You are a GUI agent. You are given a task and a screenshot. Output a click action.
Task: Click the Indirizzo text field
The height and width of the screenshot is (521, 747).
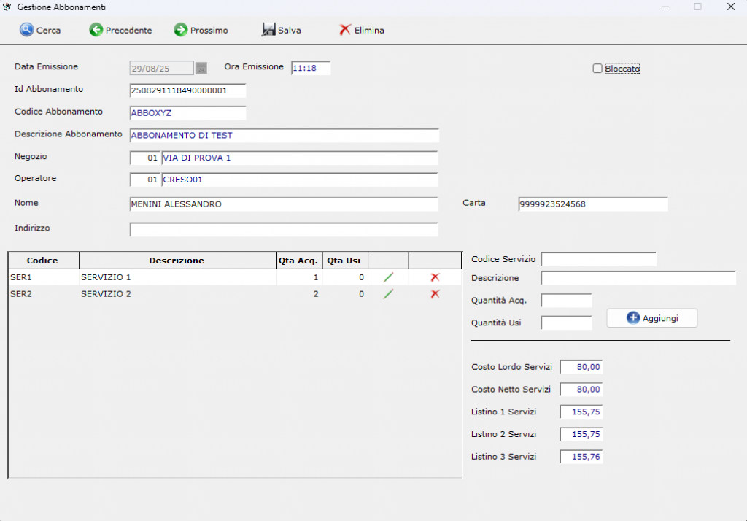(284, 230)
